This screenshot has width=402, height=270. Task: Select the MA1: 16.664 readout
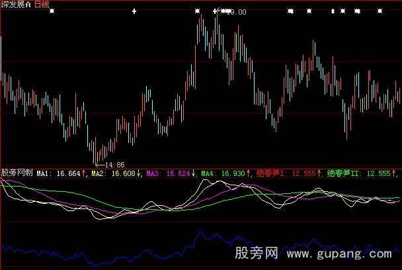coord(61,173)
